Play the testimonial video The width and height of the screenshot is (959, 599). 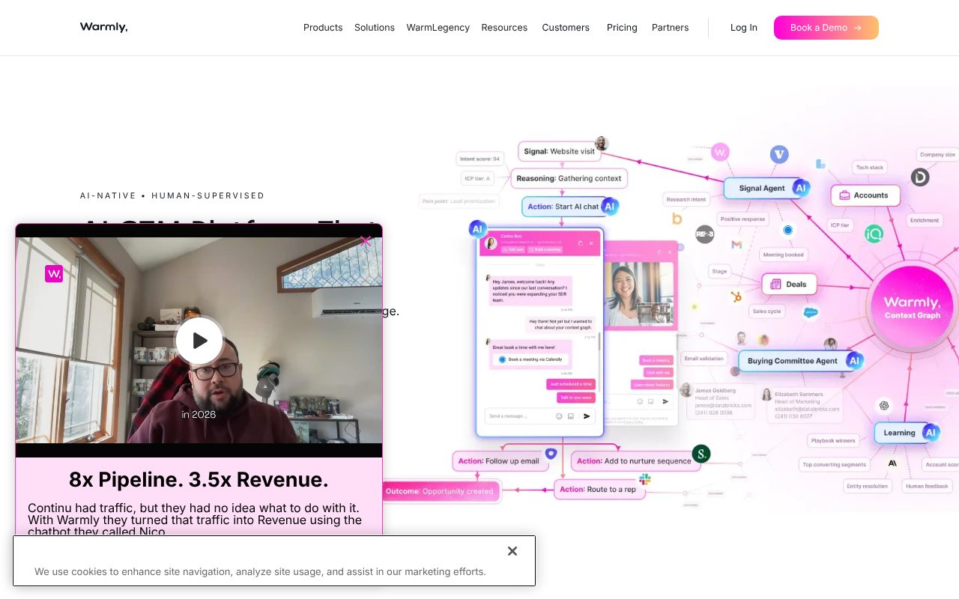[x=199, y=340]
